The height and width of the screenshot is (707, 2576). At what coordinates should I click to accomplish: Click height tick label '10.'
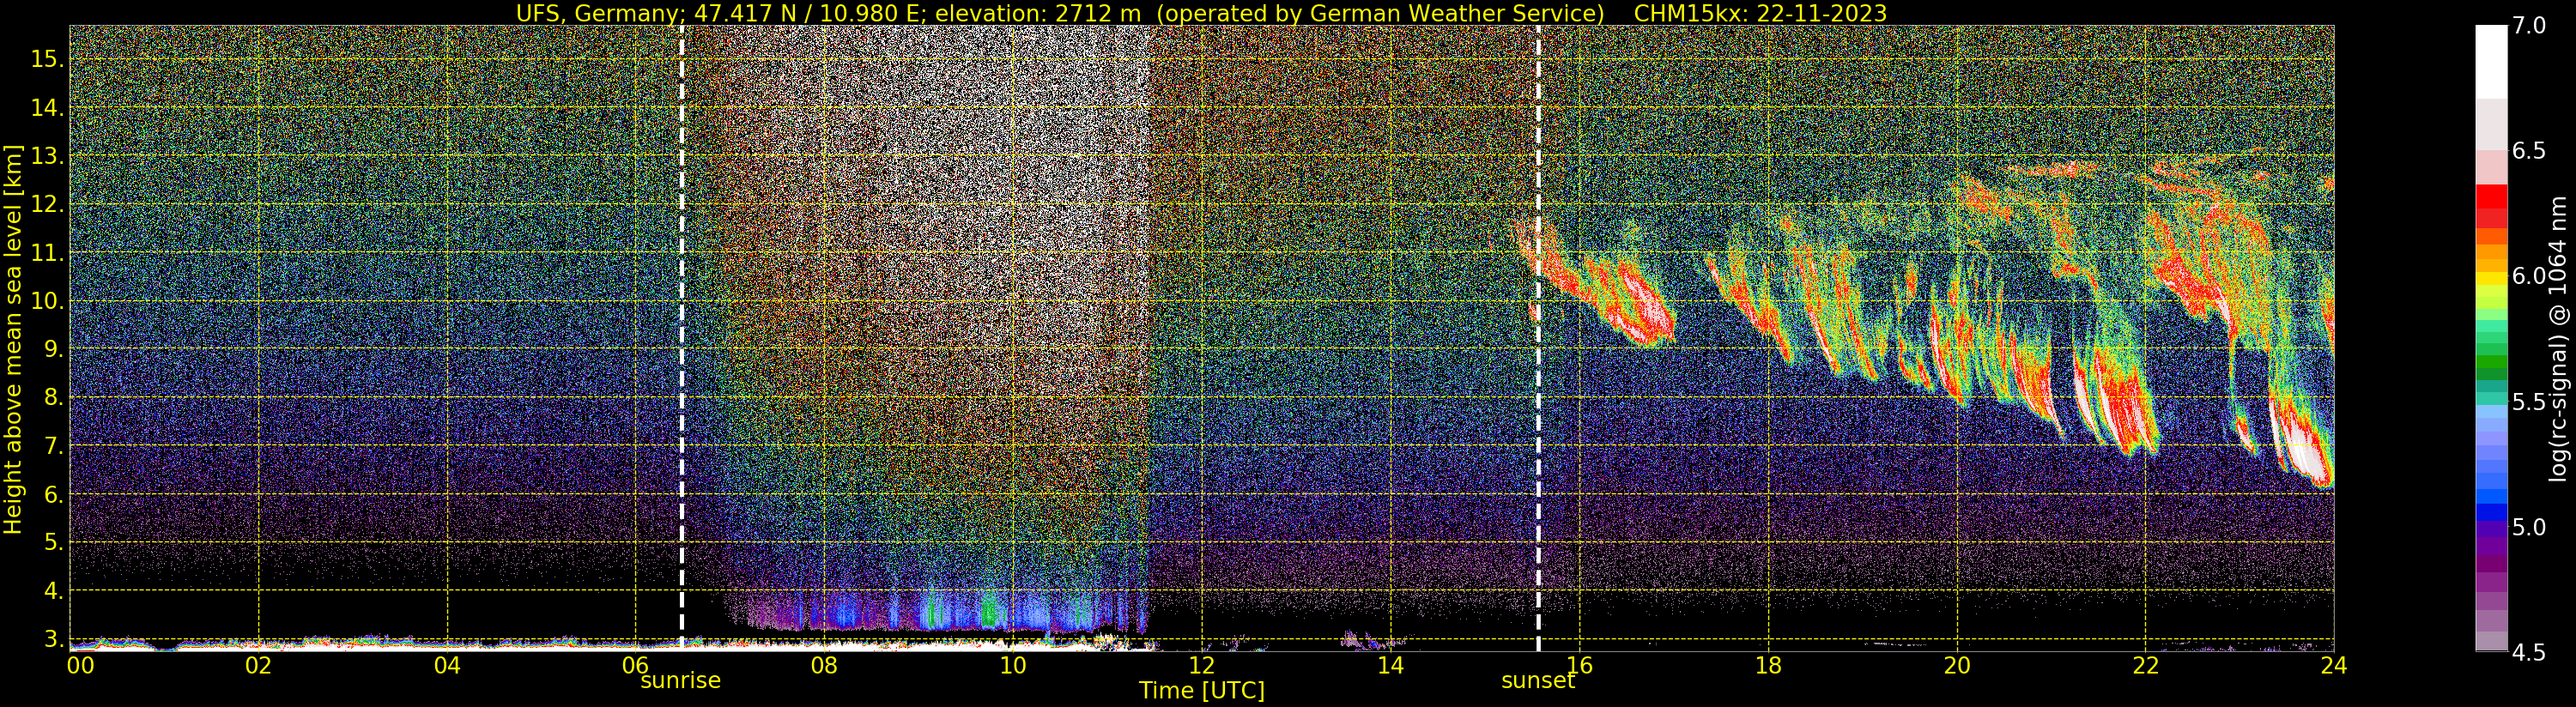(47, 301)
